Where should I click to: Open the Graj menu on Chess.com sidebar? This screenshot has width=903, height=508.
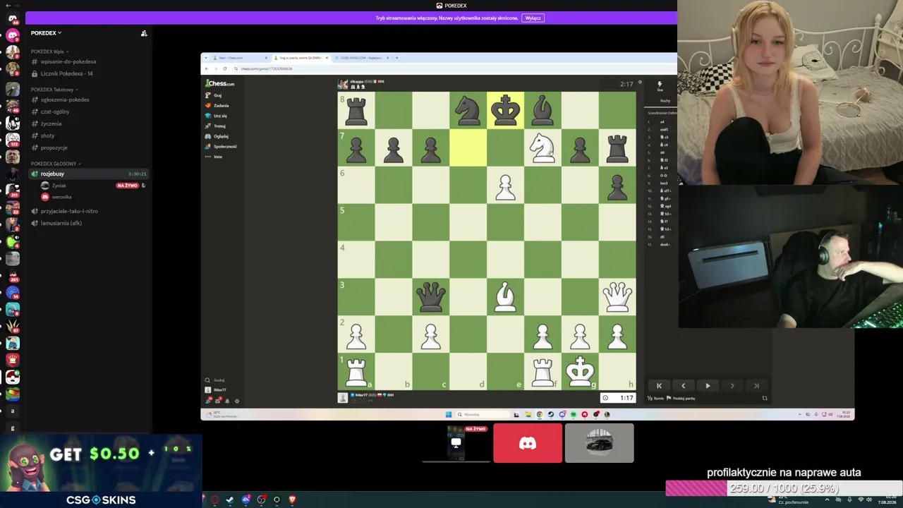tap(214, 95)
